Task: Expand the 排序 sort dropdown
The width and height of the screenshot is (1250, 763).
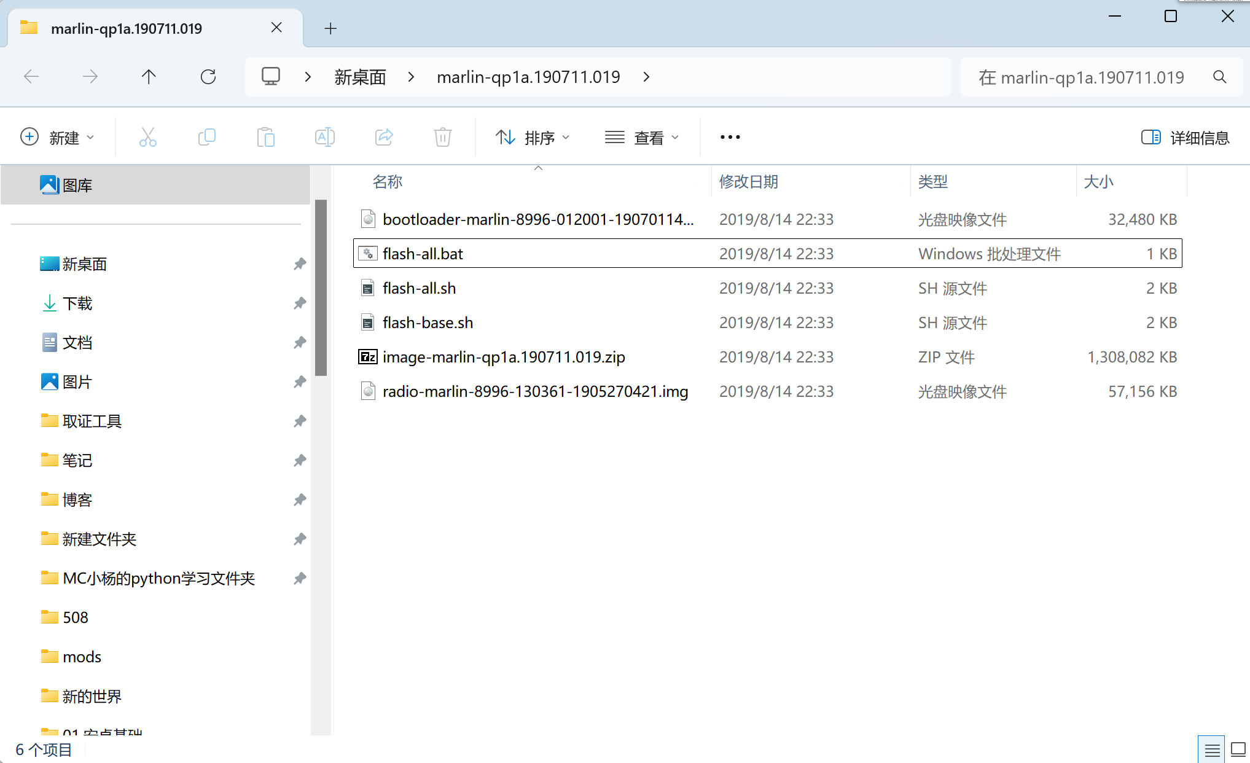Action: pyautogui.click(x=533, y=138)
